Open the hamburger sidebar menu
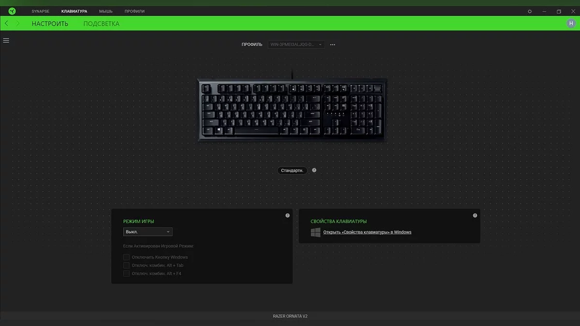Viewport: 580px width, 326px height. point(6,41)
